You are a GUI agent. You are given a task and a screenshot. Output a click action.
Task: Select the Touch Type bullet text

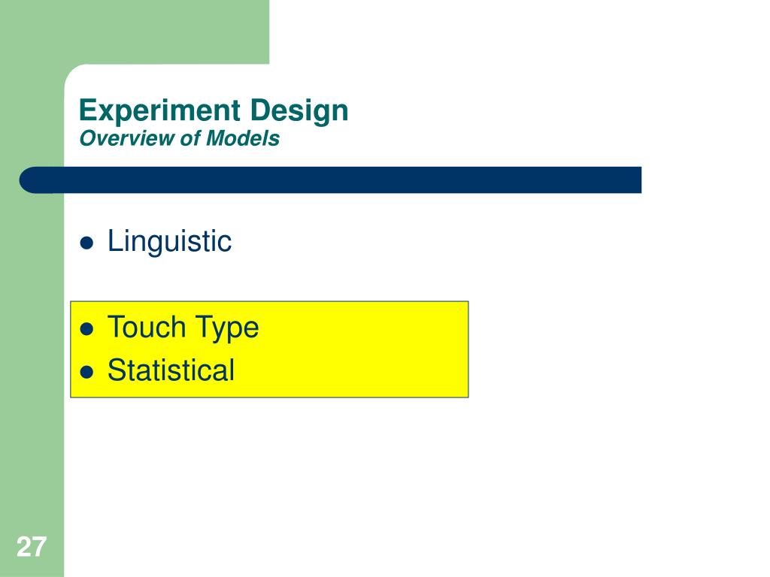183,328
